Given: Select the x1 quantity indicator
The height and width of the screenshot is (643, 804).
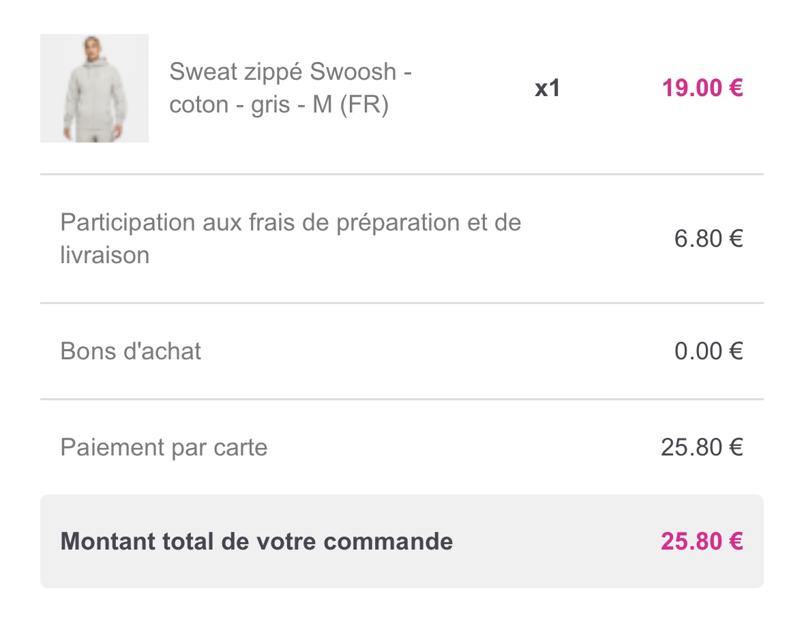Looking at the screenshot, I should click(547, 88).
